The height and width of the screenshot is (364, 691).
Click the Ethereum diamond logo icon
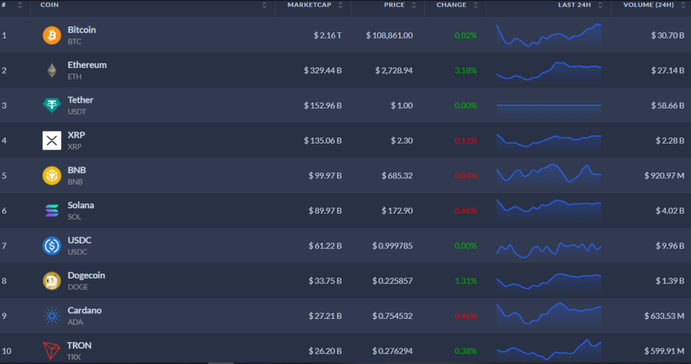(x=52, y=70)
